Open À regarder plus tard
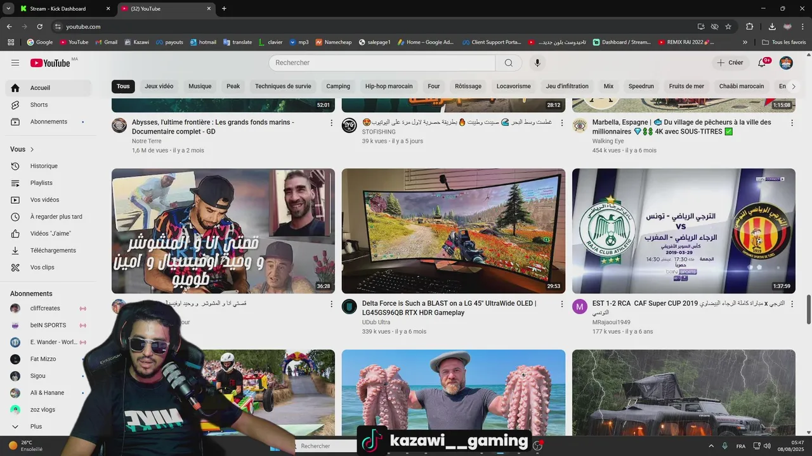Viewport: 812px width, 456px height. tap(48, 217)
